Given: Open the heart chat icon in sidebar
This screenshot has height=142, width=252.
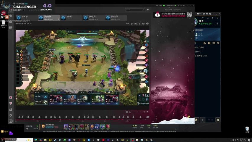Looking at the screenshot, I should click(x=11, y=98).
